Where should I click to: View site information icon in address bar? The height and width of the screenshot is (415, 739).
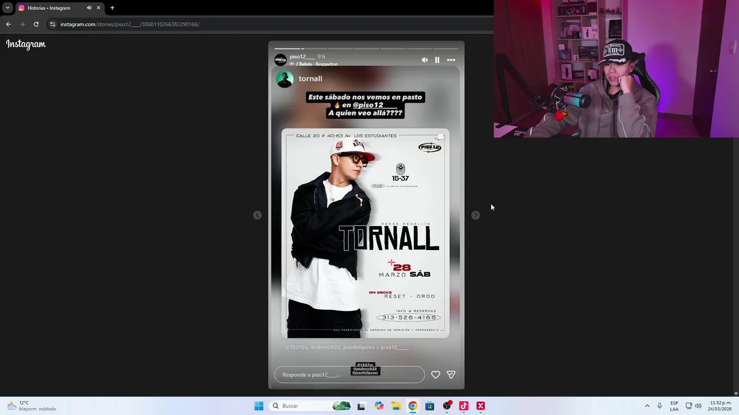53,24
